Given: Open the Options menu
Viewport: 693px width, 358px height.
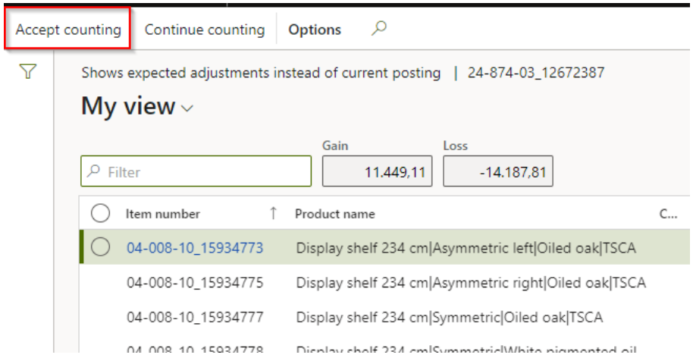Looking at the screenshot, I should click(315, 30).
